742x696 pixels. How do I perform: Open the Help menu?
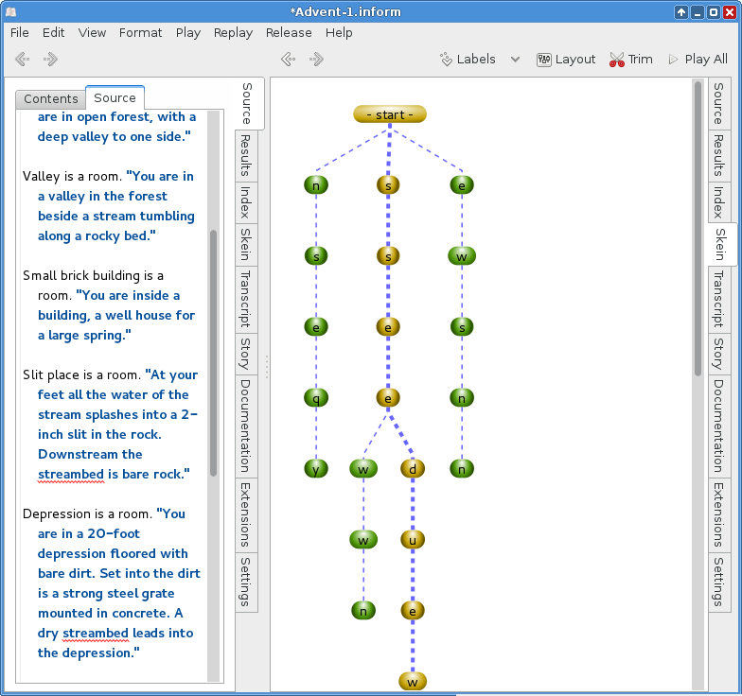click(339, 32)
